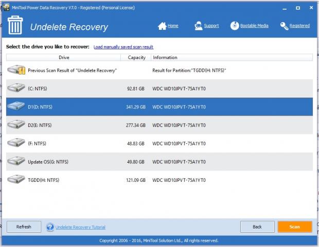Open the Undelete Recovery Tutorial link
Screen dimensions: 319x247
click(80, 227)
